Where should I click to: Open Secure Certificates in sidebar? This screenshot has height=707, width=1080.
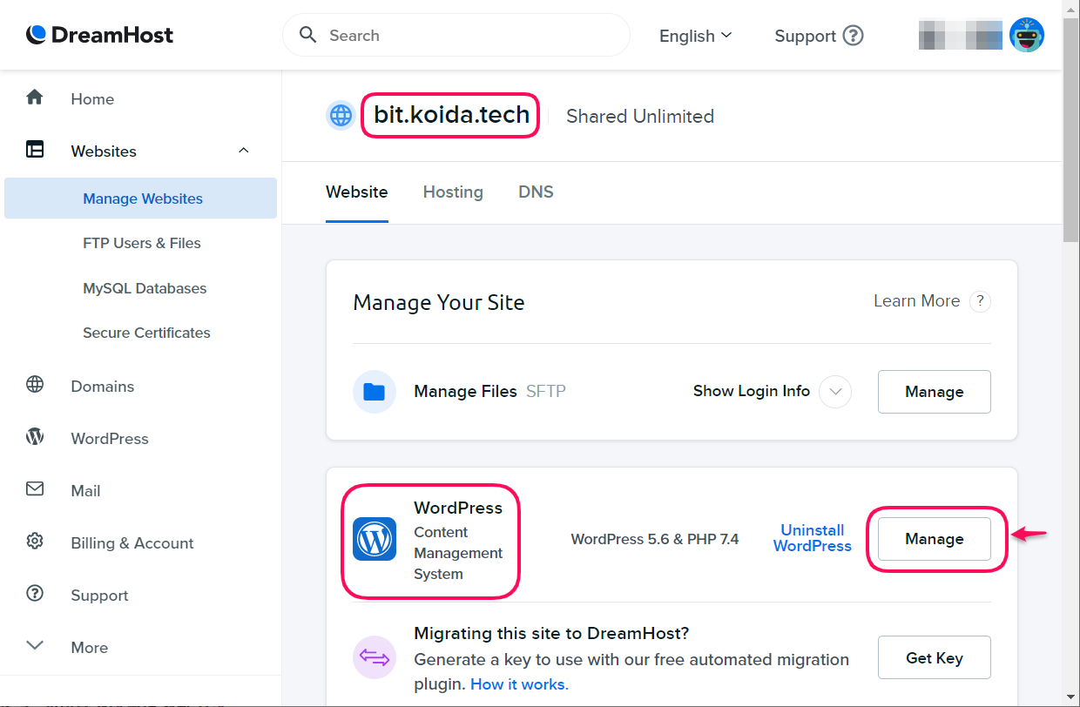click(146, 333)
